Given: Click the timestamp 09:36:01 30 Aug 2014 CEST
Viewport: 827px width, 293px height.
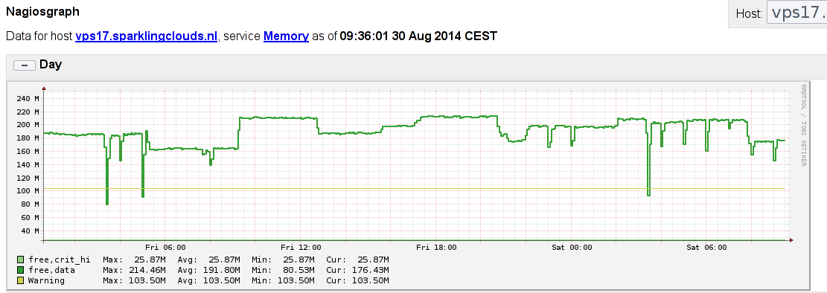Looking at the screenshot, I should click(x=418, y=36).
